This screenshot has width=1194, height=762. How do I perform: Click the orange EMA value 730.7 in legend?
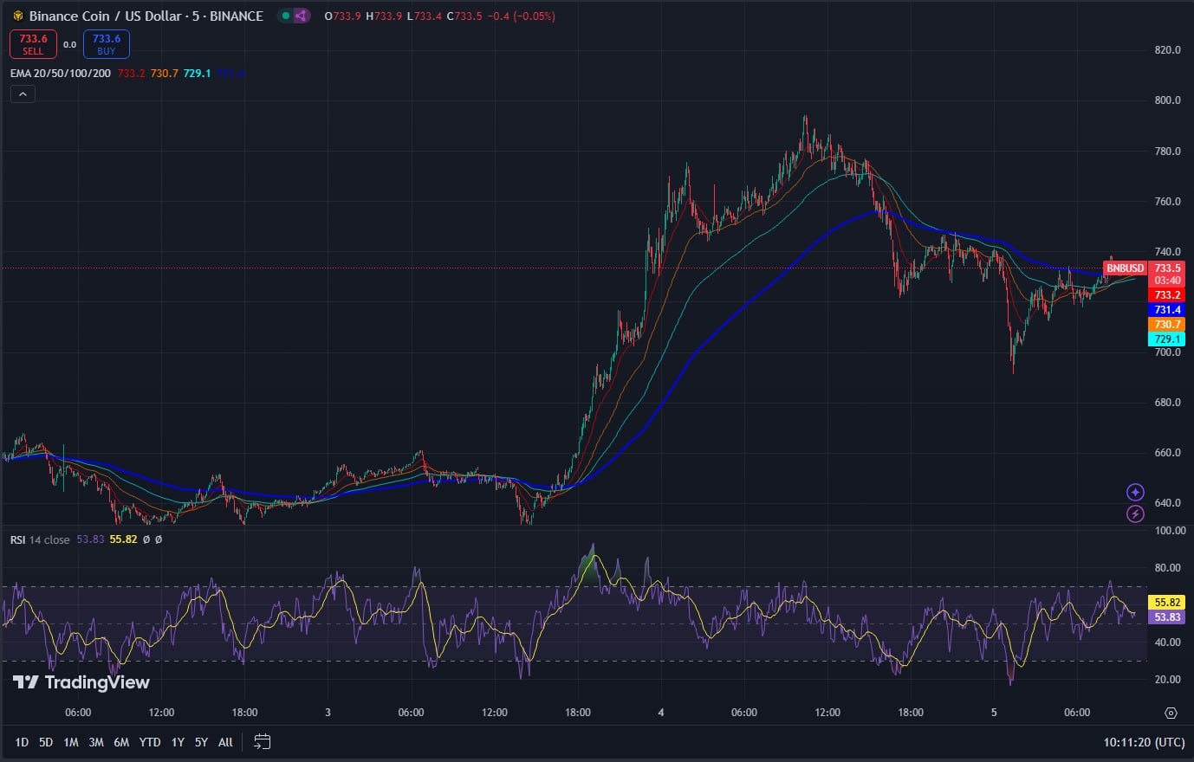(x=165, y=74)
